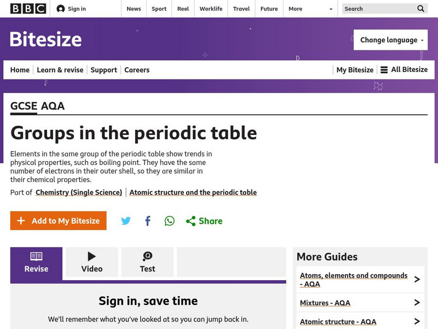438x329 pixels.
Task: Expand the Mixtures - AQA guide chevron
Action: coord(417,303)
